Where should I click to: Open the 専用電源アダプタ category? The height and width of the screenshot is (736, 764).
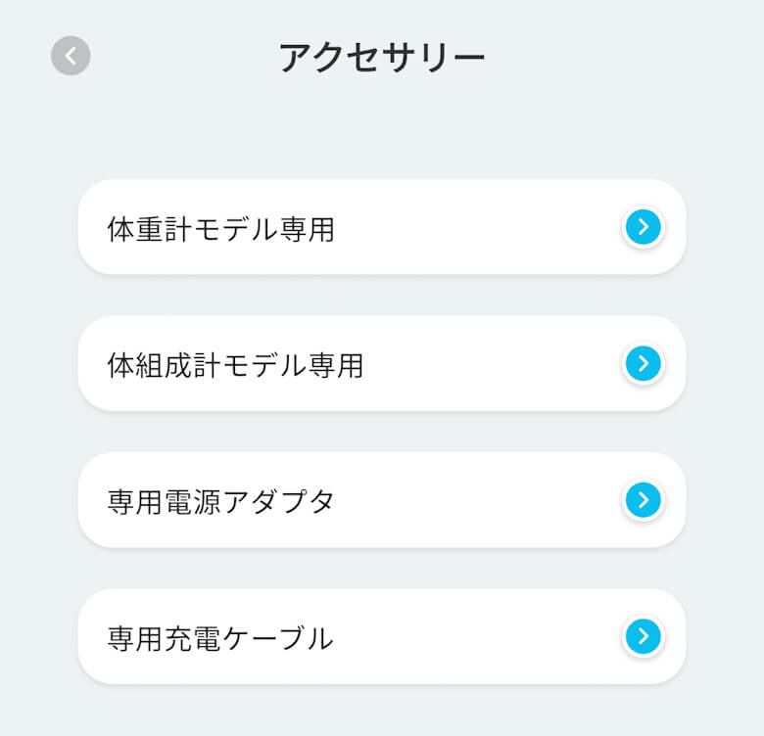(381, 500)
